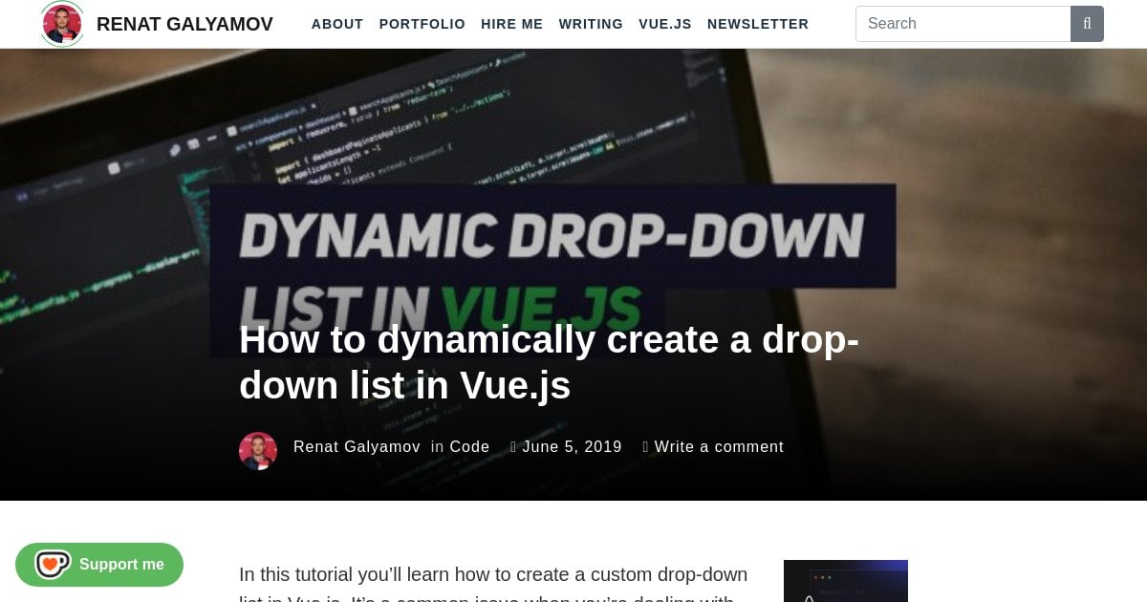The height and width of the screenshot is (602, 1147).
Task: Click the site logo avatar in header
Action: [62, 24]
